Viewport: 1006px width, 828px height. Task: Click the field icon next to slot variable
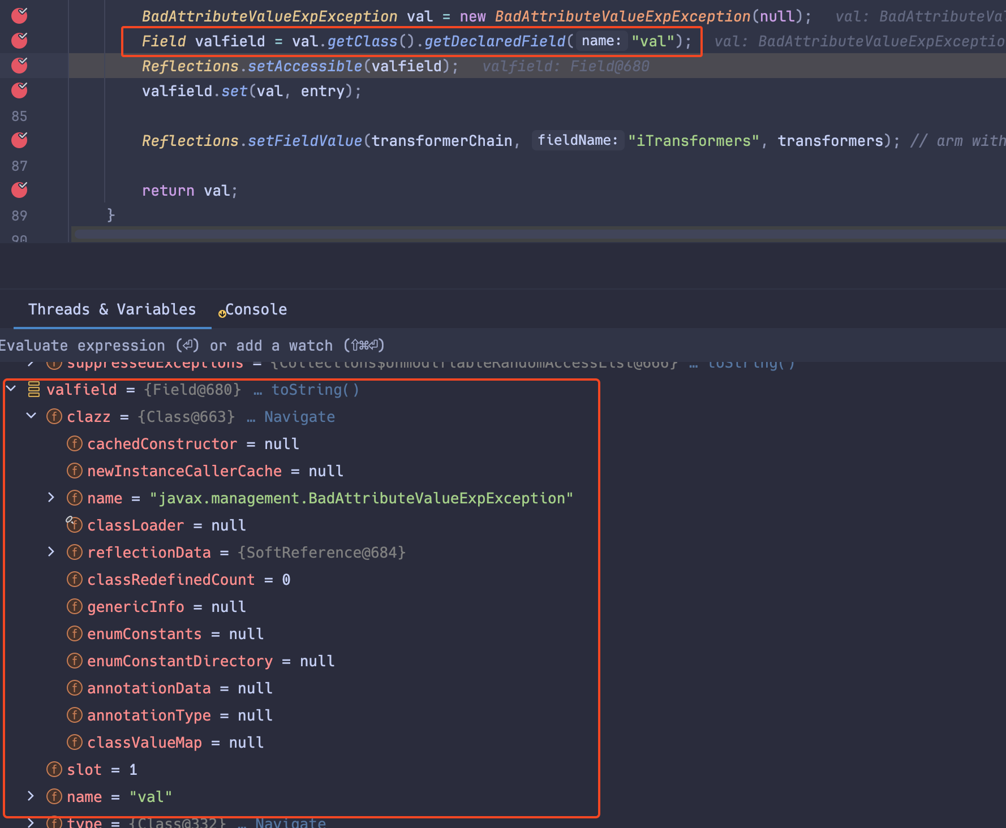point(54,769)
